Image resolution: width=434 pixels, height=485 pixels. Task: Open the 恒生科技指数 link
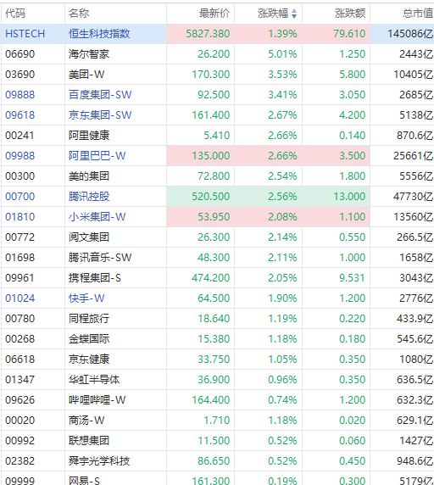99,33
